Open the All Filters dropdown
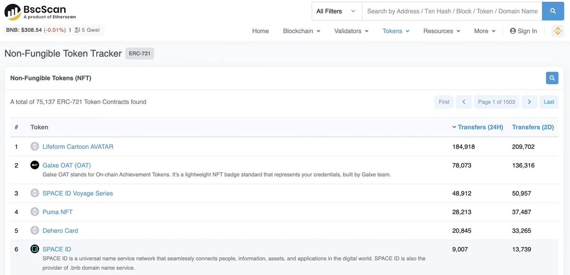This screenshot has width=570, height=275. 337,11
